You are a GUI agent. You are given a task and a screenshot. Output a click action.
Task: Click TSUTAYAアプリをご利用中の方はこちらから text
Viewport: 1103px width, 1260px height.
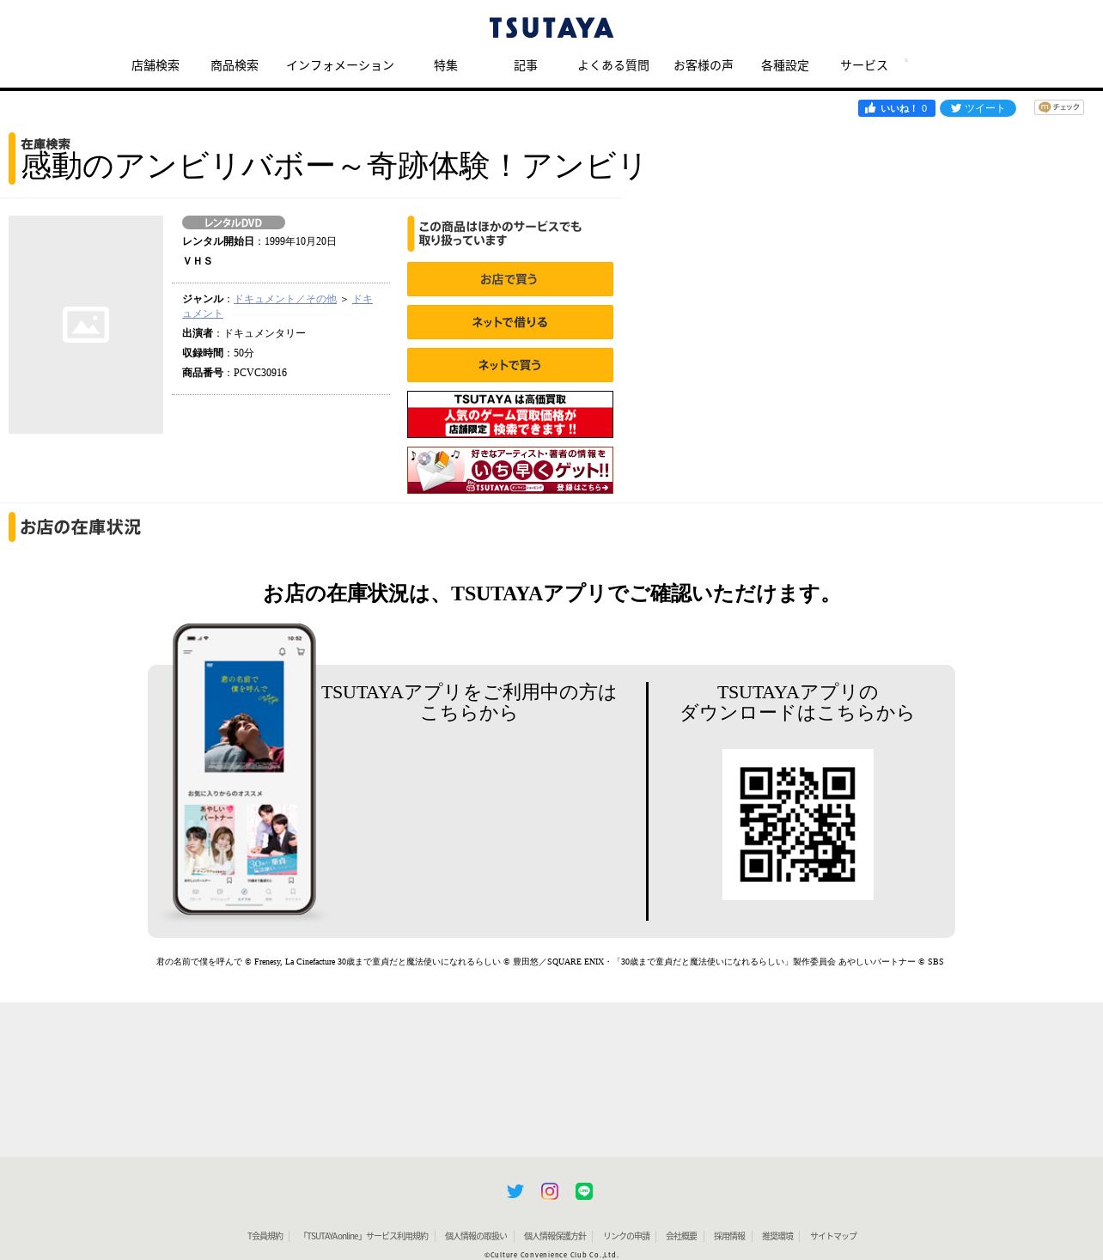point(469,703)
